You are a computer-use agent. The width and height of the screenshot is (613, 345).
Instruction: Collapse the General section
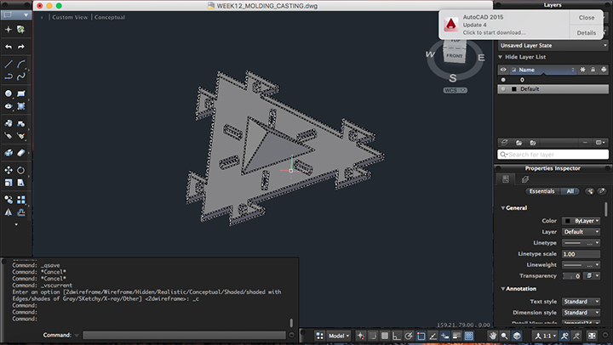tap(503, 208)
